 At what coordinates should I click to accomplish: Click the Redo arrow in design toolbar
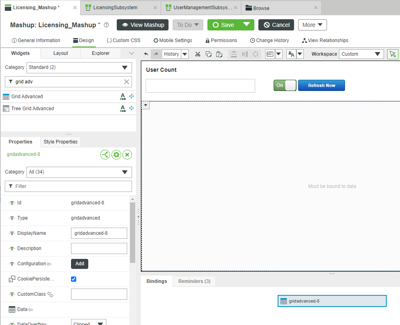tap(156, 54)
